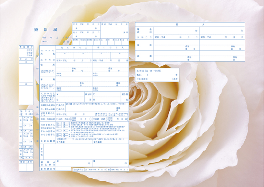This screenshot has height=187, width=264.
Task: Check 離別 box in husband's column
Action: pos(71,120)
